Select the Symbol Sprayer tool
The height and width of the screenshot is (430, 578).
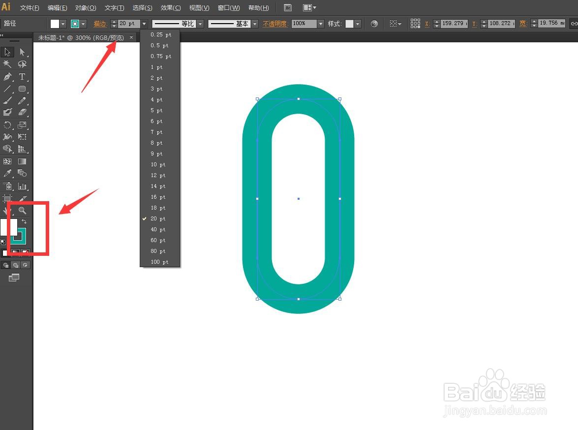(8, 186)
